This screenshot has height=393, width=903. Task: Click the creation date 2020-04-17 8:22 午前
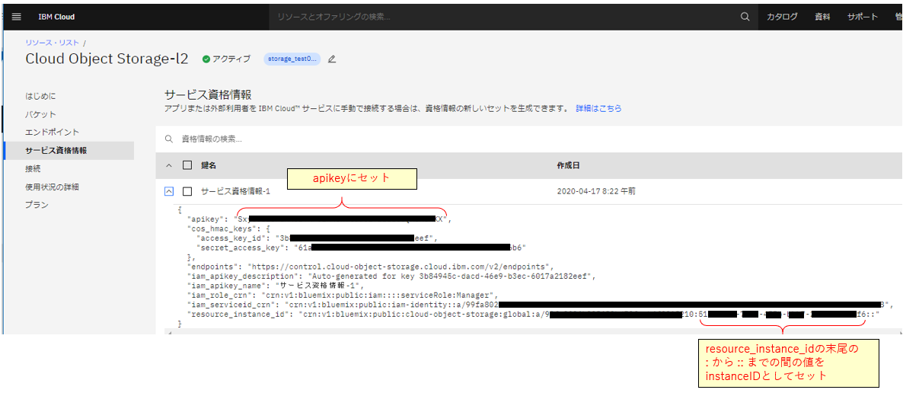596,191
